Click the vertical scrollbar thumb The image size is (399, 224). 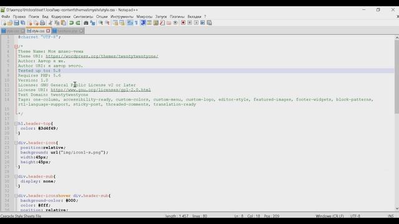coord(397,77)
